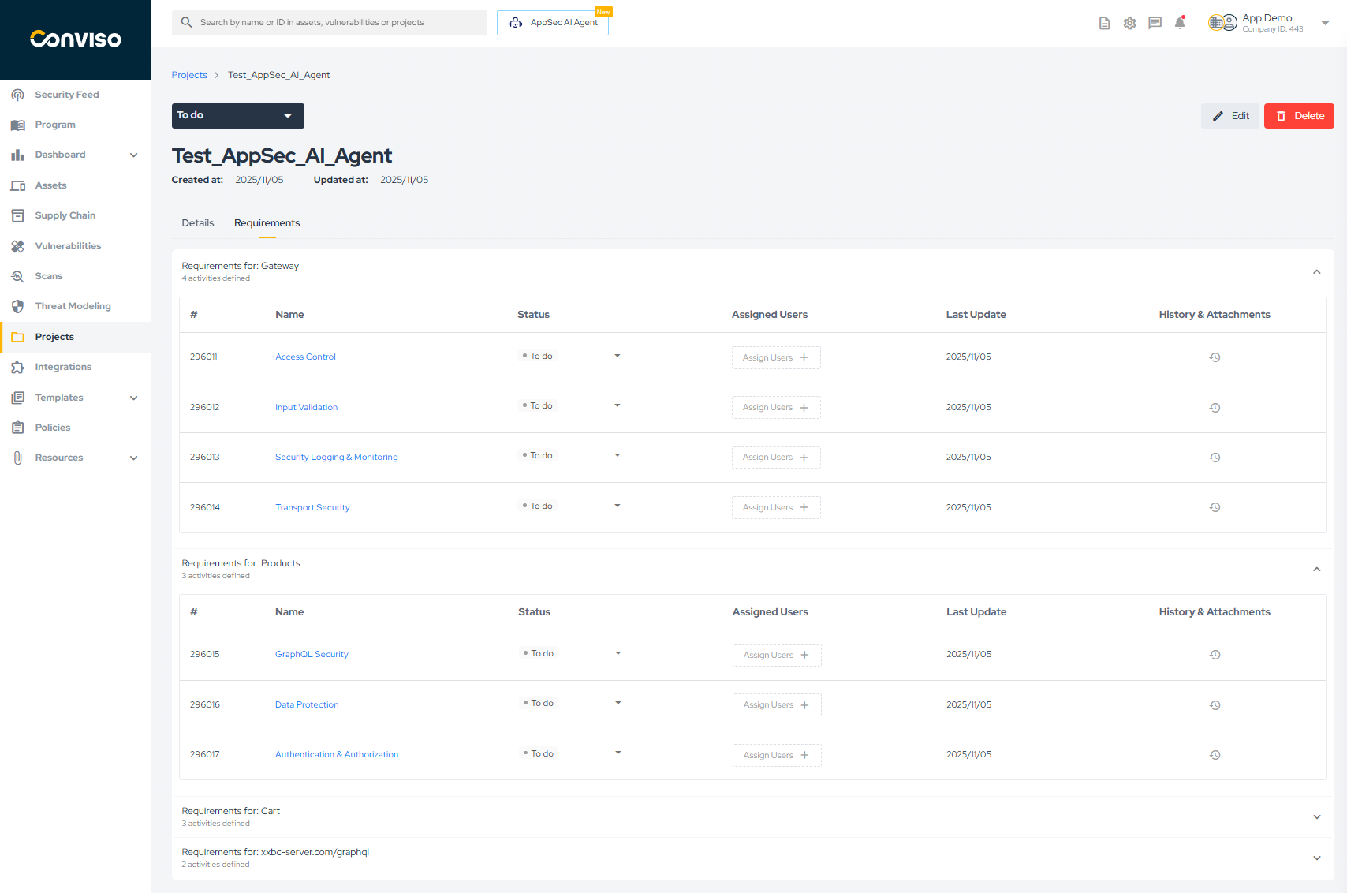Expand the xxbc-server.com/graphql requirements section
The image size is (1347, 893).
1316,858
